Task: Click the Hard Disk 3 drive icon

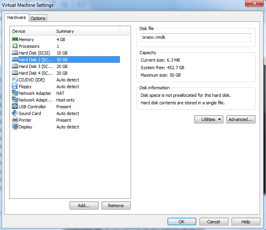Action: pyautogui.click(x=15, y=66)
